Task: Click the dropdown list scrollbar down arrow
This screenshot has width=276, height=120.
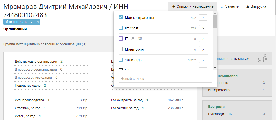Action: (215, 68)
